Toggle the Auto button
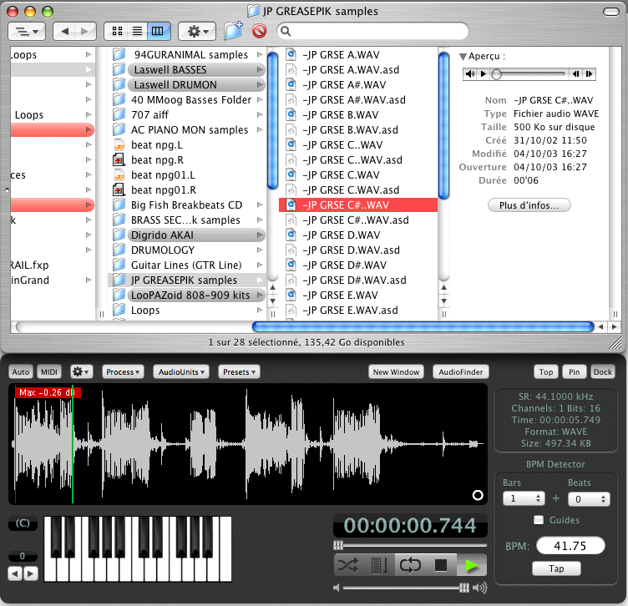Viewport: 628px width, 606px height. tap(21, 371)
